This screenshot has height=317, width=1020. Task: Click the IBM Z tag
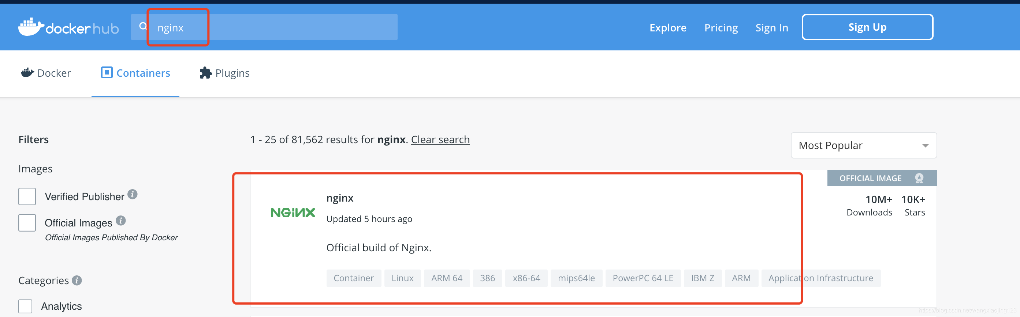(x=703, y=278)
